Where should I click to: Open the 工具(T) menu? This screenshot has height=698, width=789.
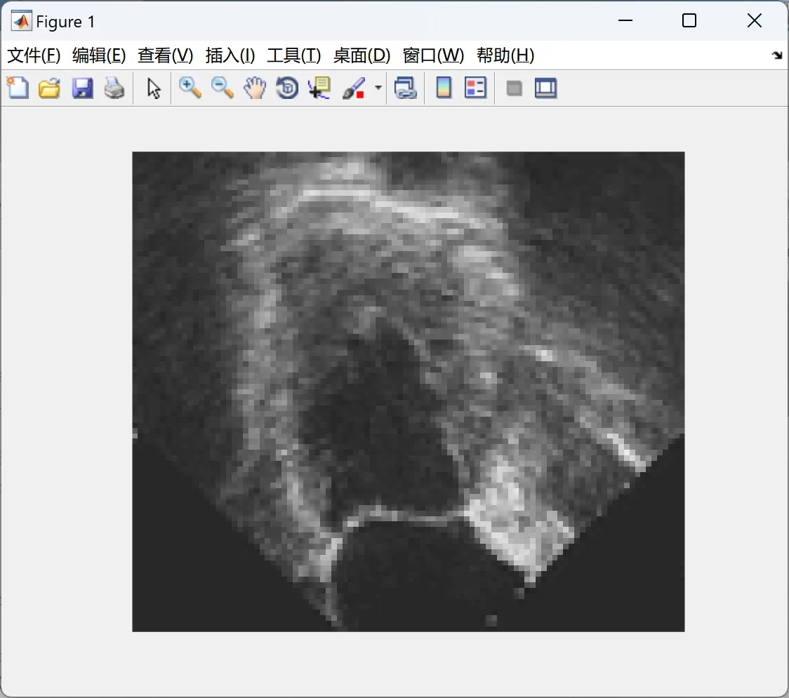coord(294,55)
